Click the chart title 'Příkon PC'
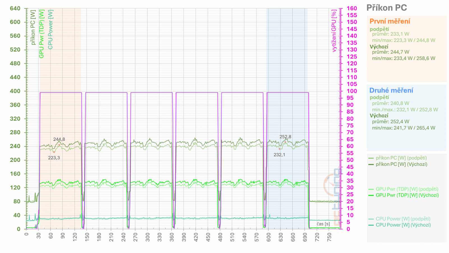The width and height of the screenshot is (449, 253). pos(387,8)
